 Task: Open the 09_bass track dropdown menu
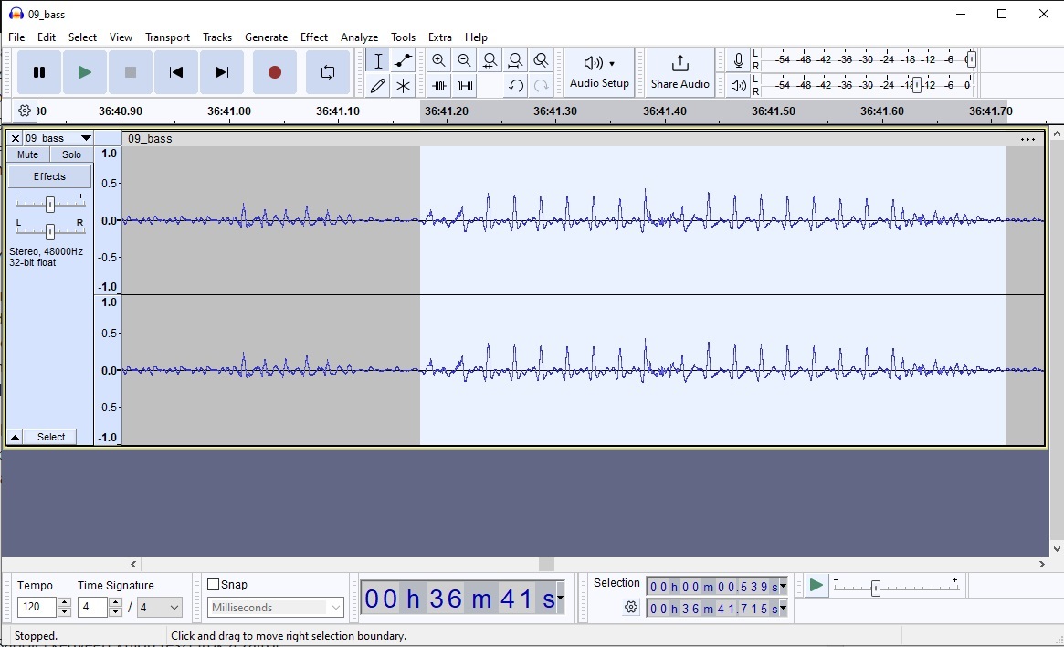58,138
